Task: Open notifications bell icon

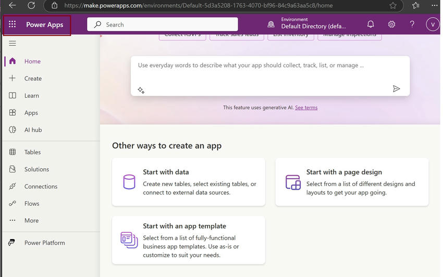Action: pos(371,24)
